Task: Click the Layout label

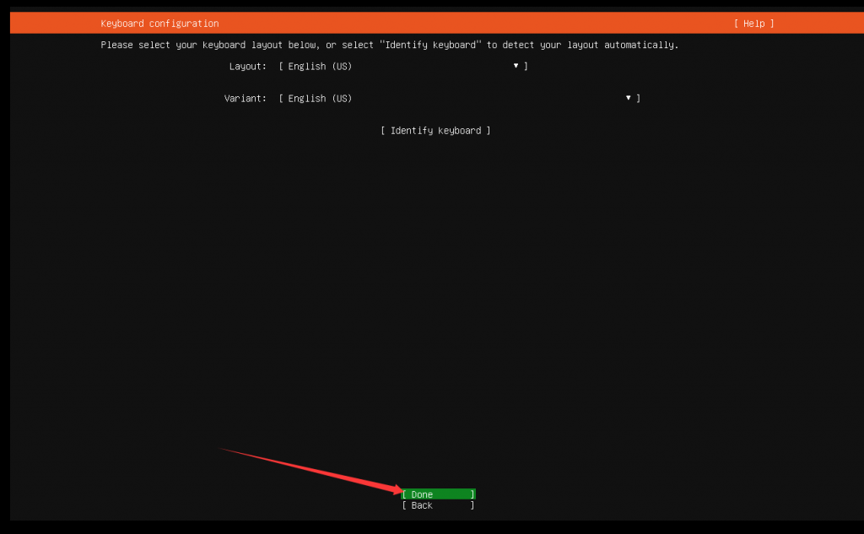Action: pyautogui.click(x=247, y=66)
